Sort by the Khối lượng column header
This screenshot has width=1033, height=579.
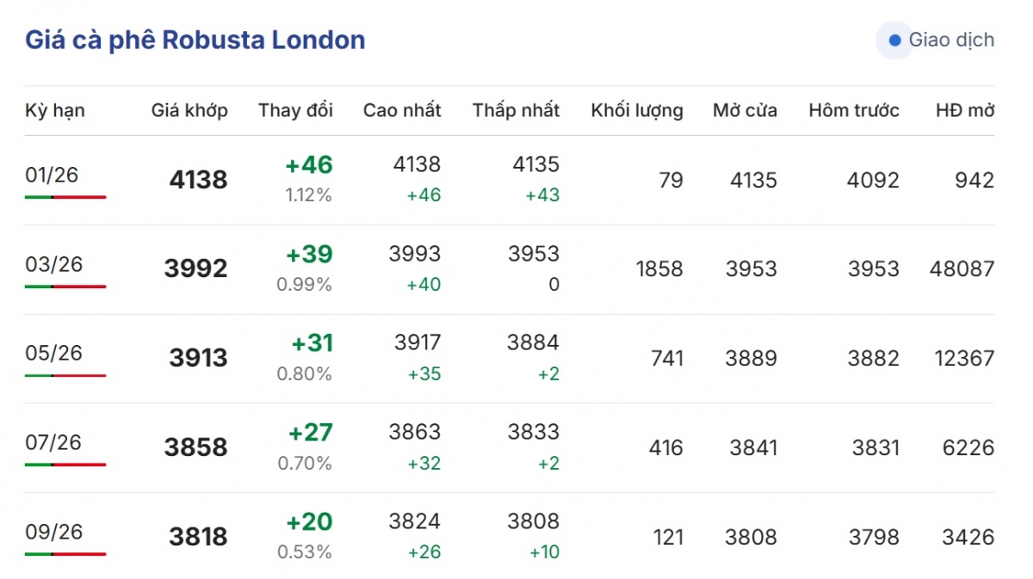pyautogui.click(x=637, y=110)
